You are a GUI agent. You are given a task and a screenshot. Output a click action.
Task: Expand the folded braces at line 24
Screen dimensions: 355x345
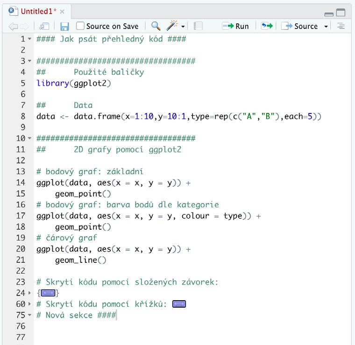(29, 293)
